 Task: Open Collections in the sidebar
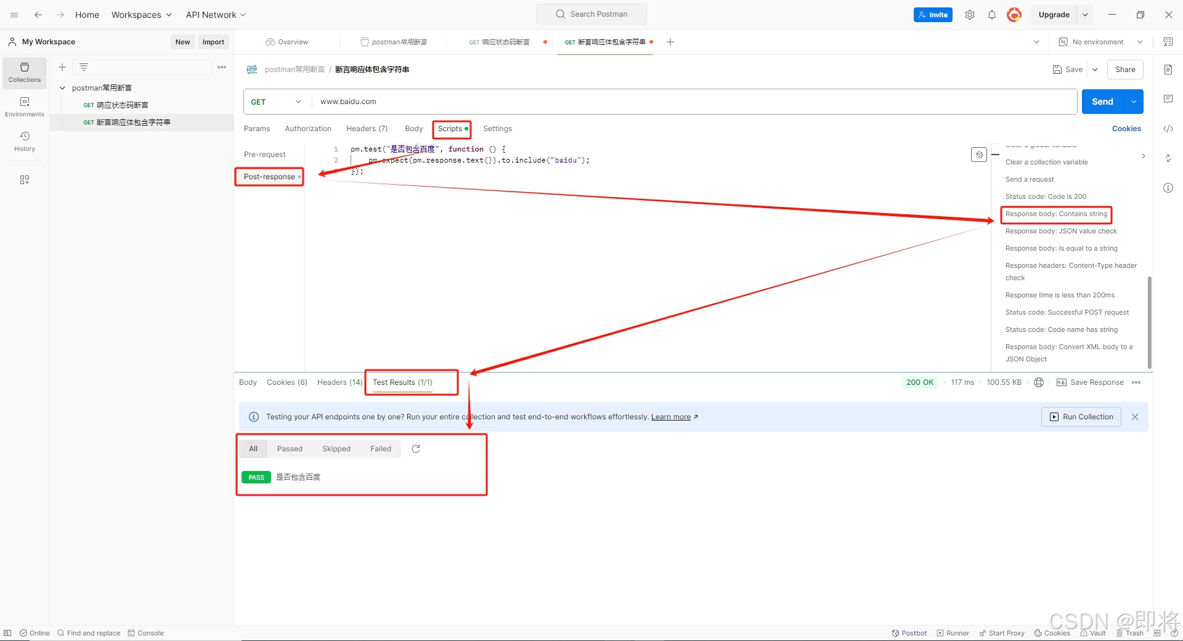25,73
